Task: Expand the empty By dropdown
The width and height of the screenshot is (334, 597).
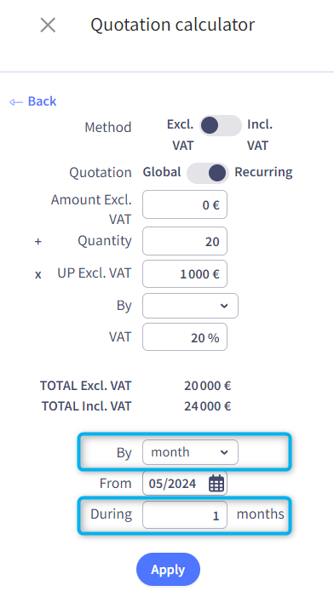Action: [x=190, y=306]
